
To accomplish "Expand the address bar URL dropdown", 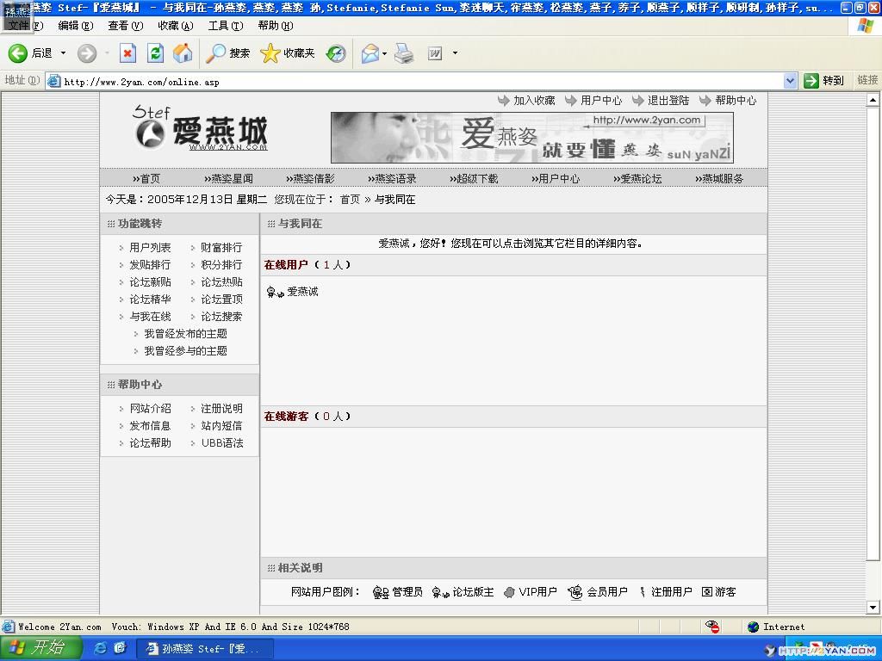I will [790, 81].
